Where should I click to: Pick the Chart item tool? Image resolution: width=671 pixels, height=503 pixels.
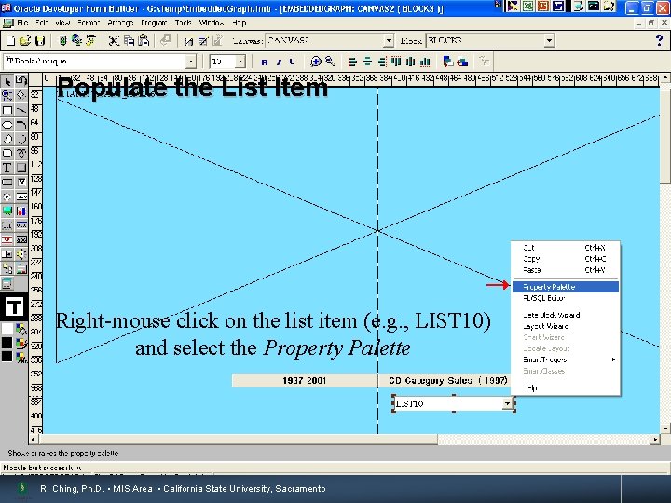pyautogui.click(x=21, y=211)
